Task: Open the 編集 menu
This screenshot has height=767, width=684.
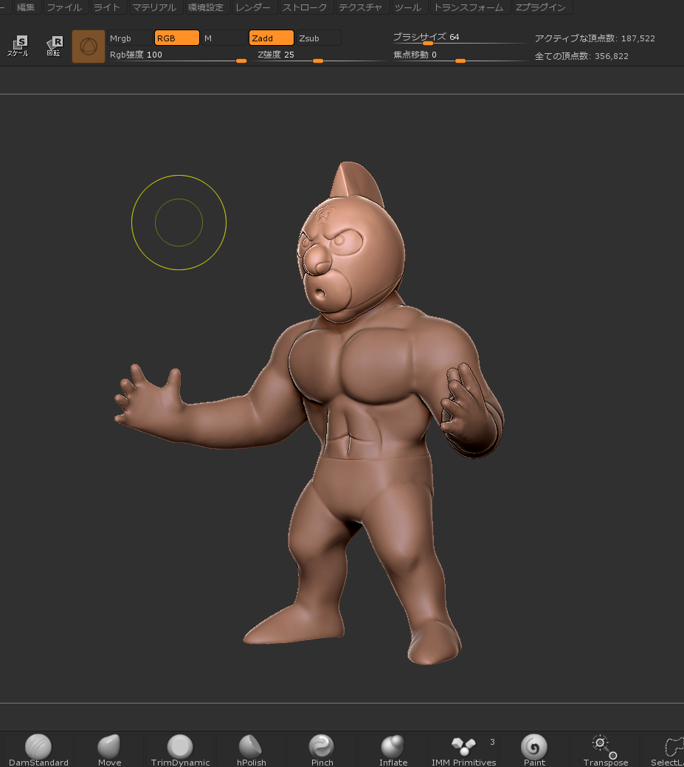Action: pyautogui.click(x=26, y=7)
